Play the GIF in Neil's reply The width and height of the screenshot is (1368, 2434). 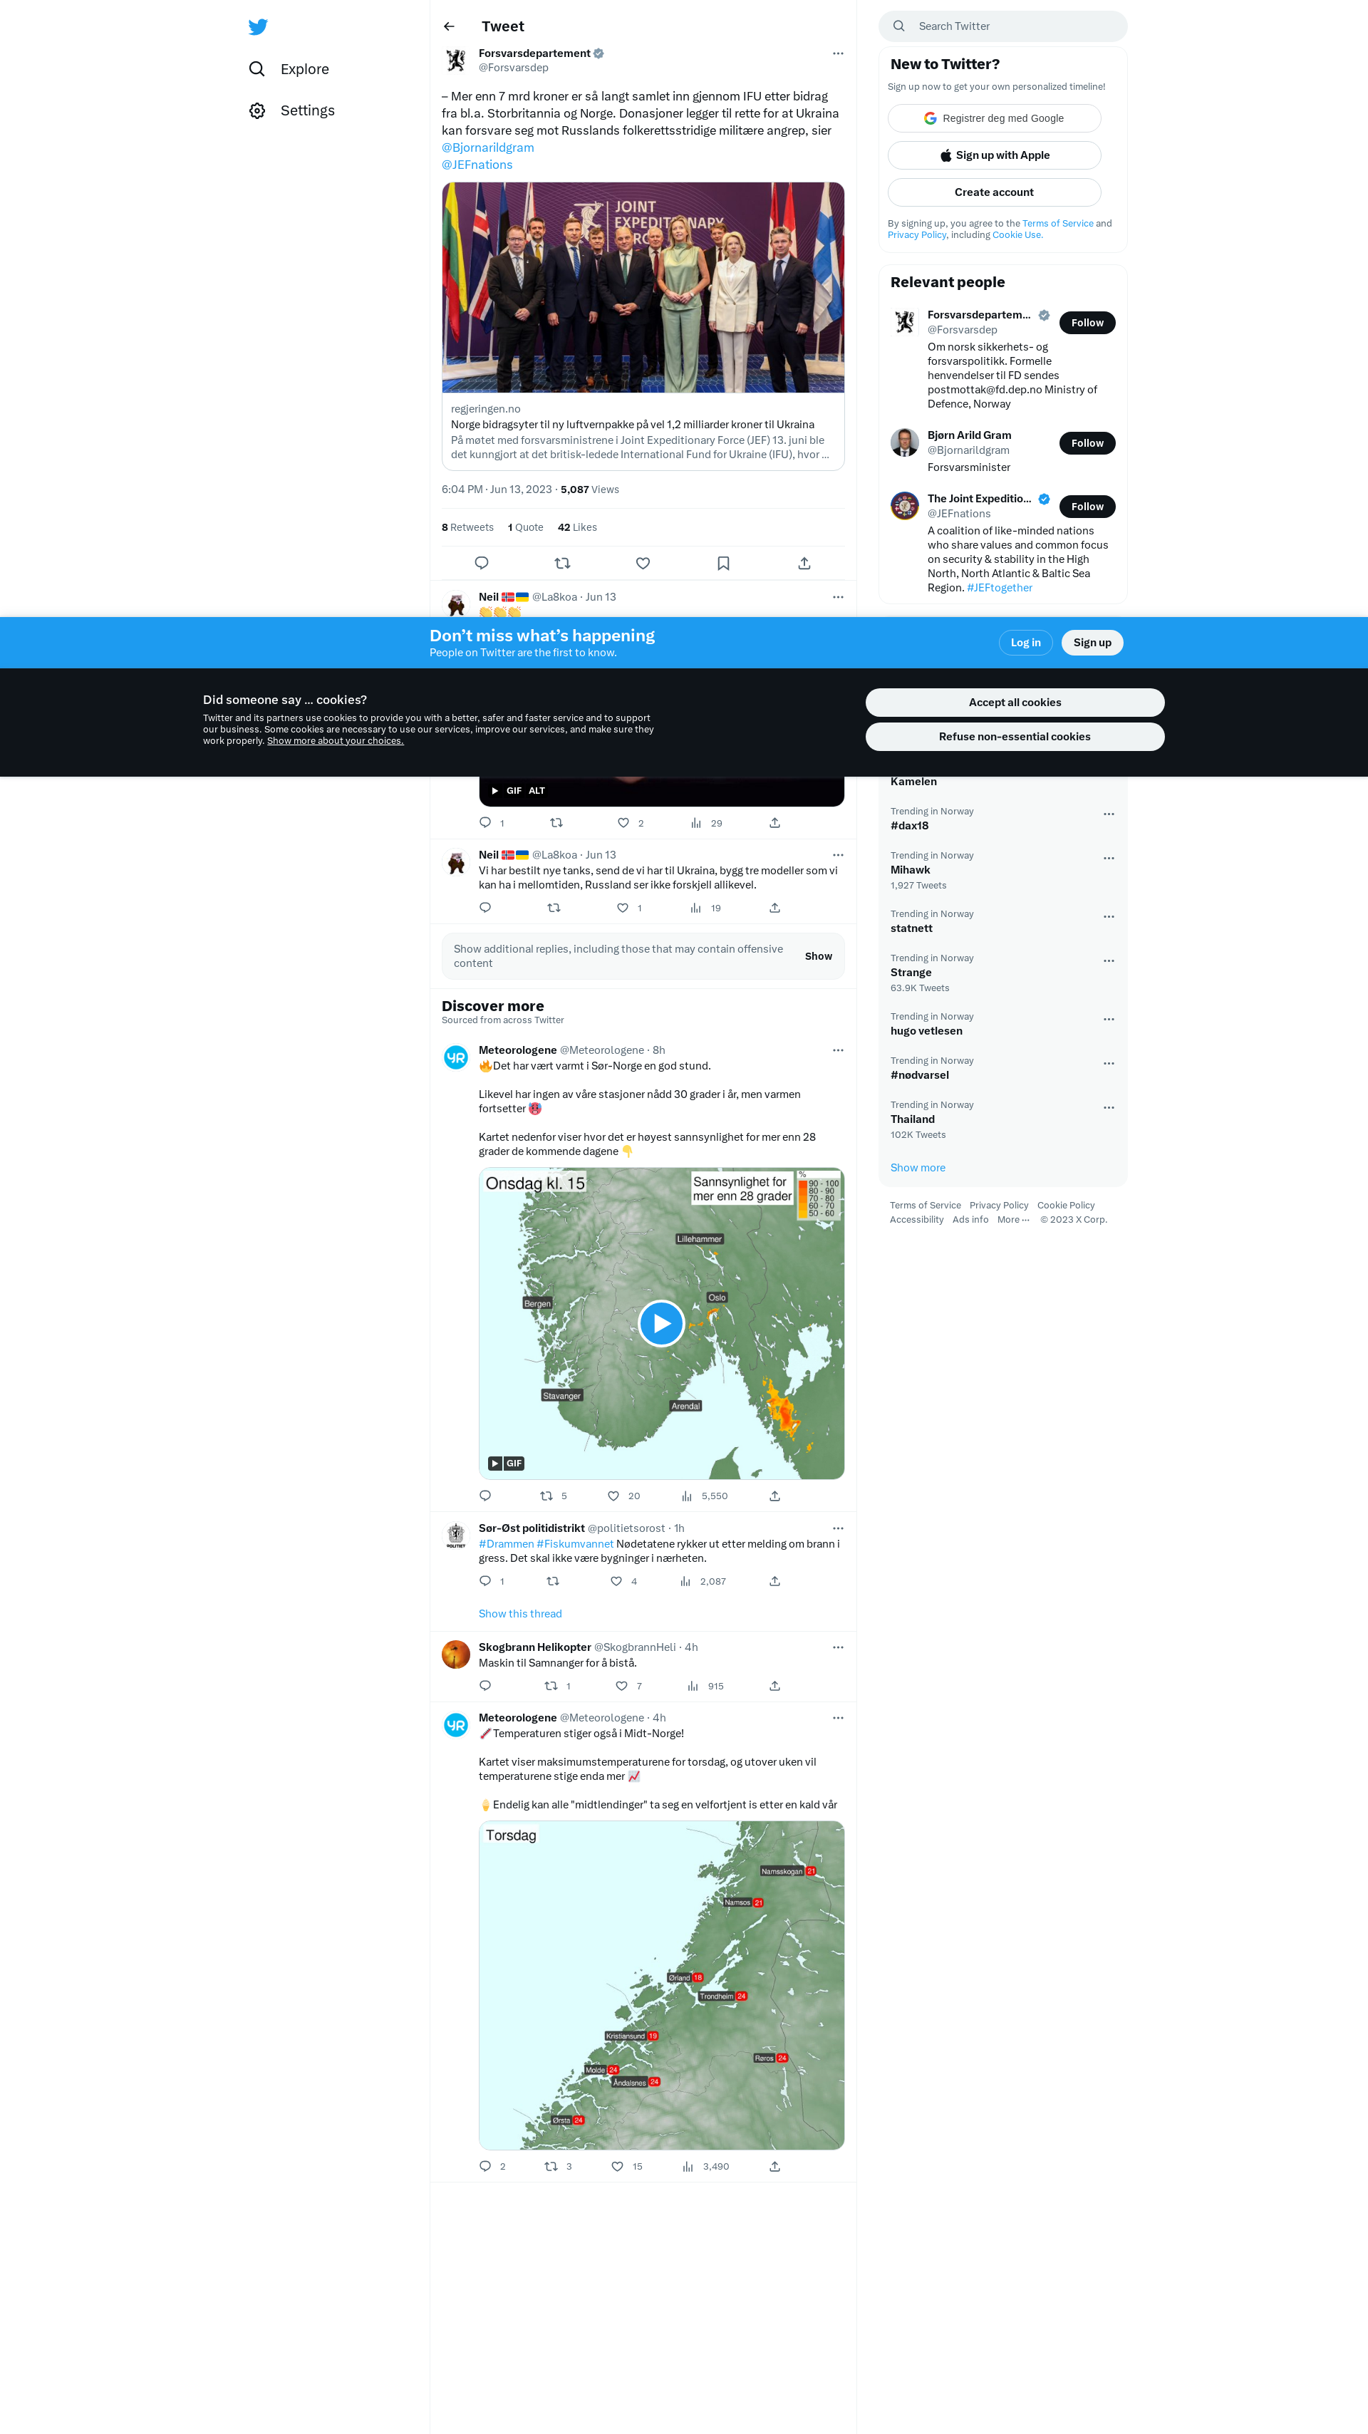coord(495,791)
